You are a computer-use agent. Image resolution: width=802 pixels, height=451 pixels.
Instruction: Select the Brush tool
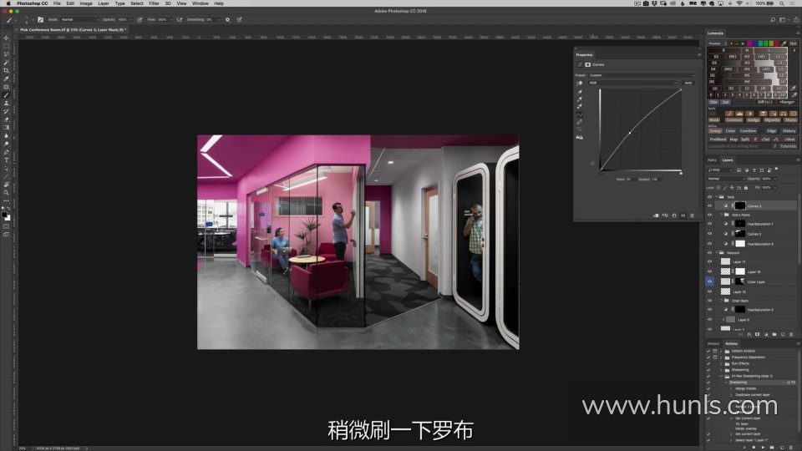(x=6, y=94)
